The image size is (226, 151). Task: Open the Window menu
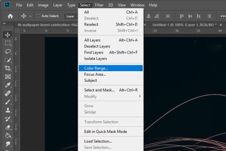click(137, 5)
